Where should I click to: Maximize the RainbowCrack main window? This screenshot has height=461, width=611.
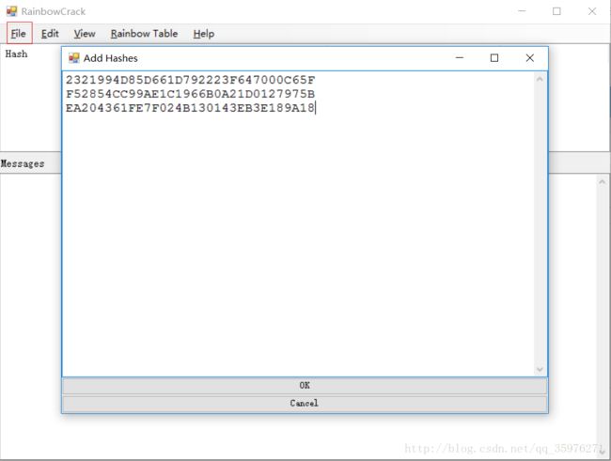[x=556, y=11]
